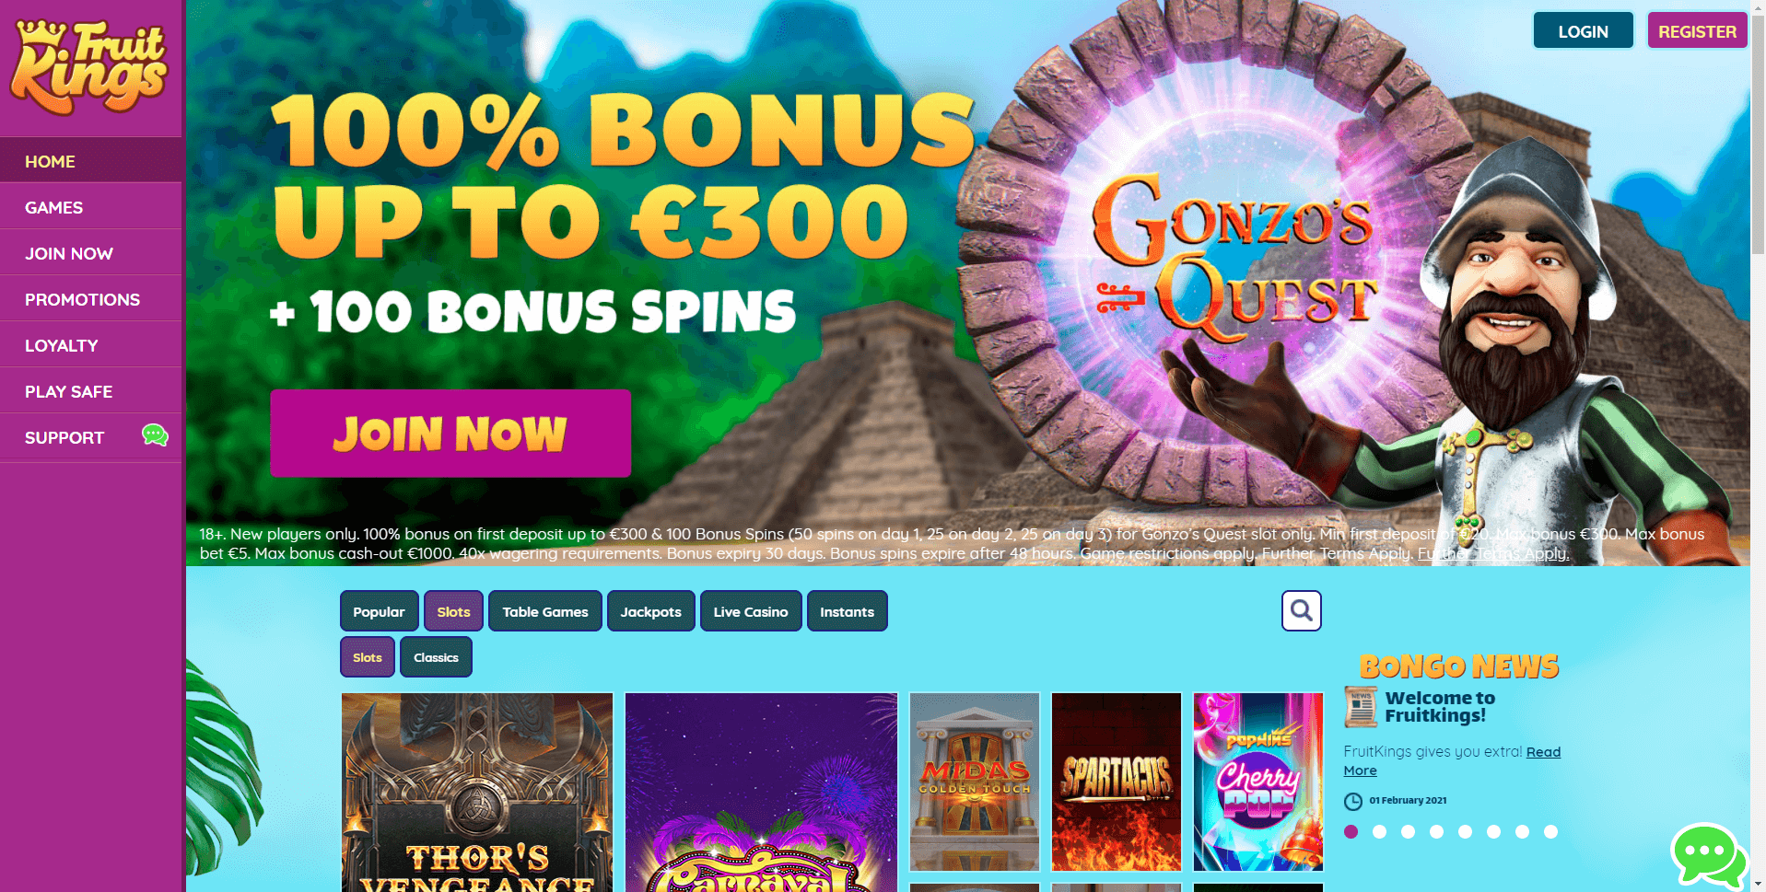Switch to the Live Casino tab
The height and width of the screenshot is (892, 1766).
click(750, 611)
